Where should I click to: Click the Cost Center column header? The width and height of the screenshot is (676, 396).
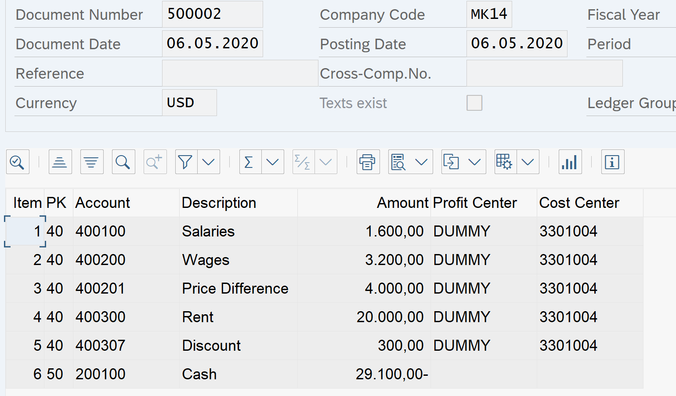click(x=579, y=203)
